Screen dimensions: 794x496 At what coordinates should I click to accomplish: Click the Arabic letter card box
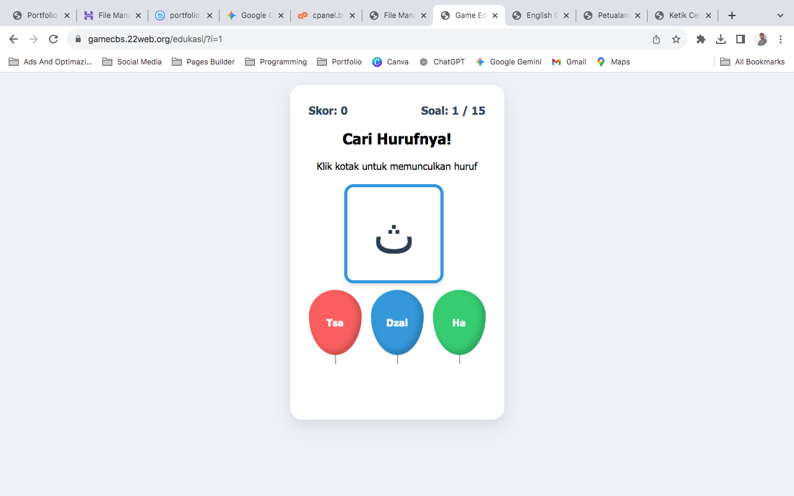(x=394, y=234)
